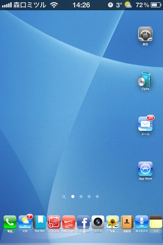Tap the weather icon in status bar
Screen dimensions: 163x245
tap(128, 5)
